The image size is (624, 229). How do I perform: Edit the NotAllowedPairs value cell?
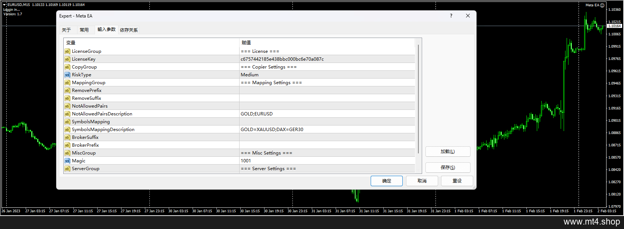(327, 106)
